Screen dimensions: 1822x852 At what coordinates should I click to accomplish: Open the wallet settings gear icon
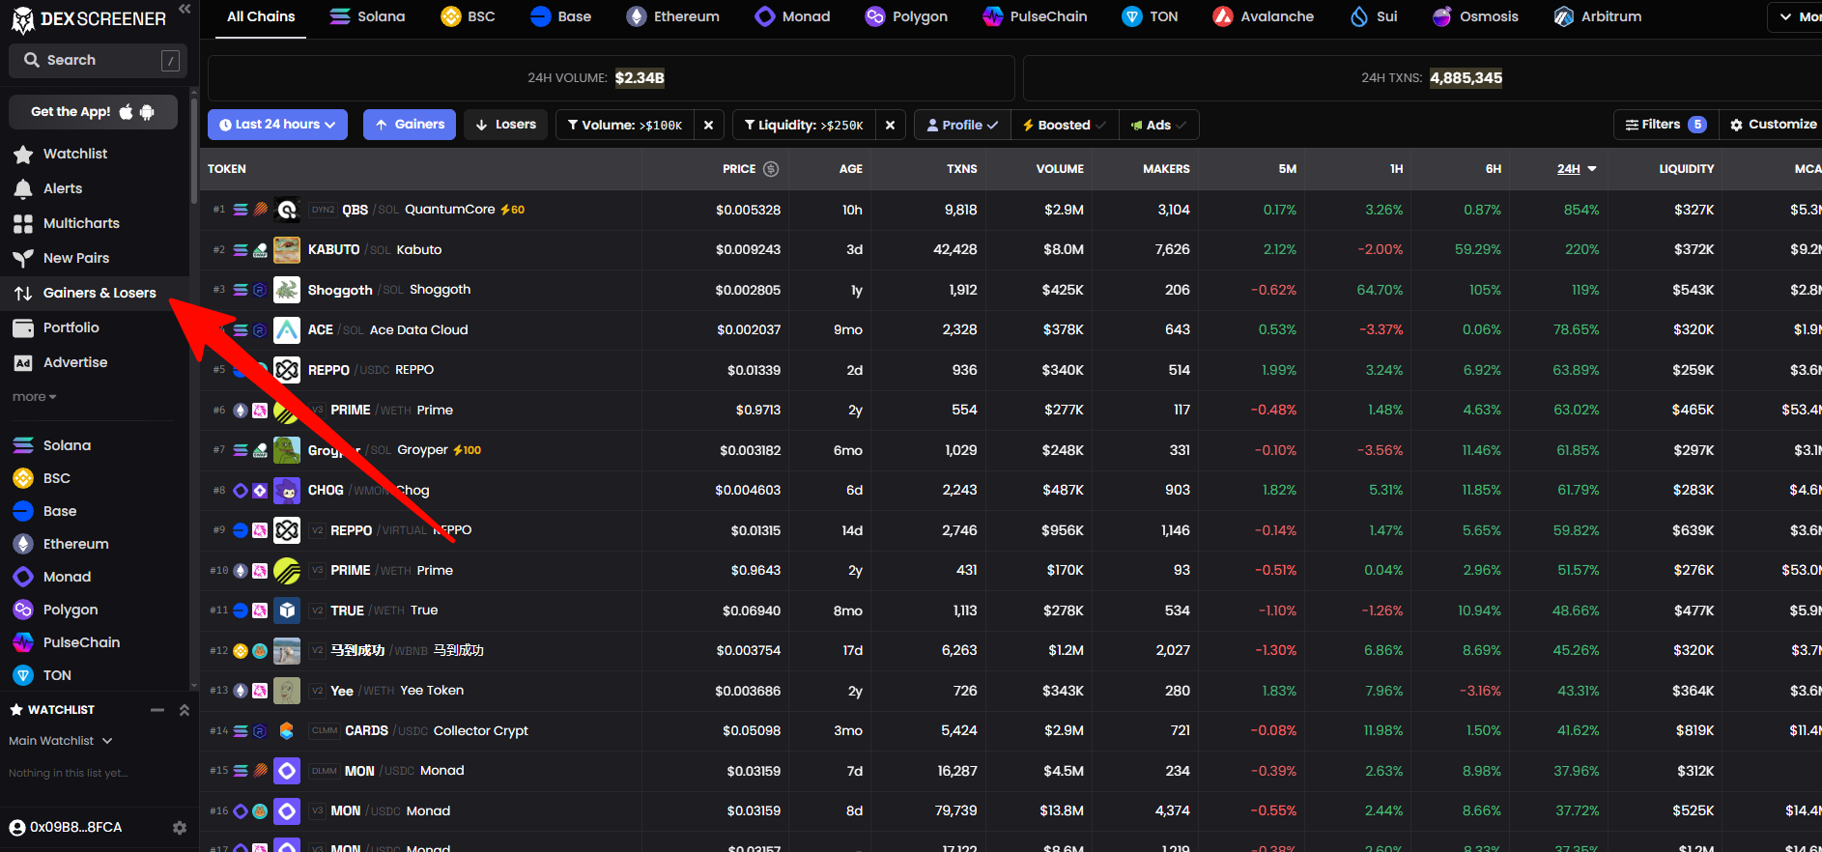point(179,828)
